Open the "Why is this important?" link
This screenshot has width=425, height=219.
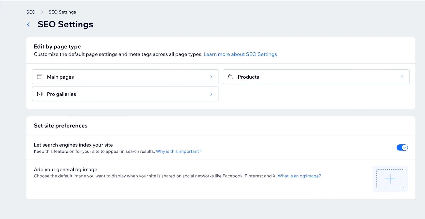point(178,151)
